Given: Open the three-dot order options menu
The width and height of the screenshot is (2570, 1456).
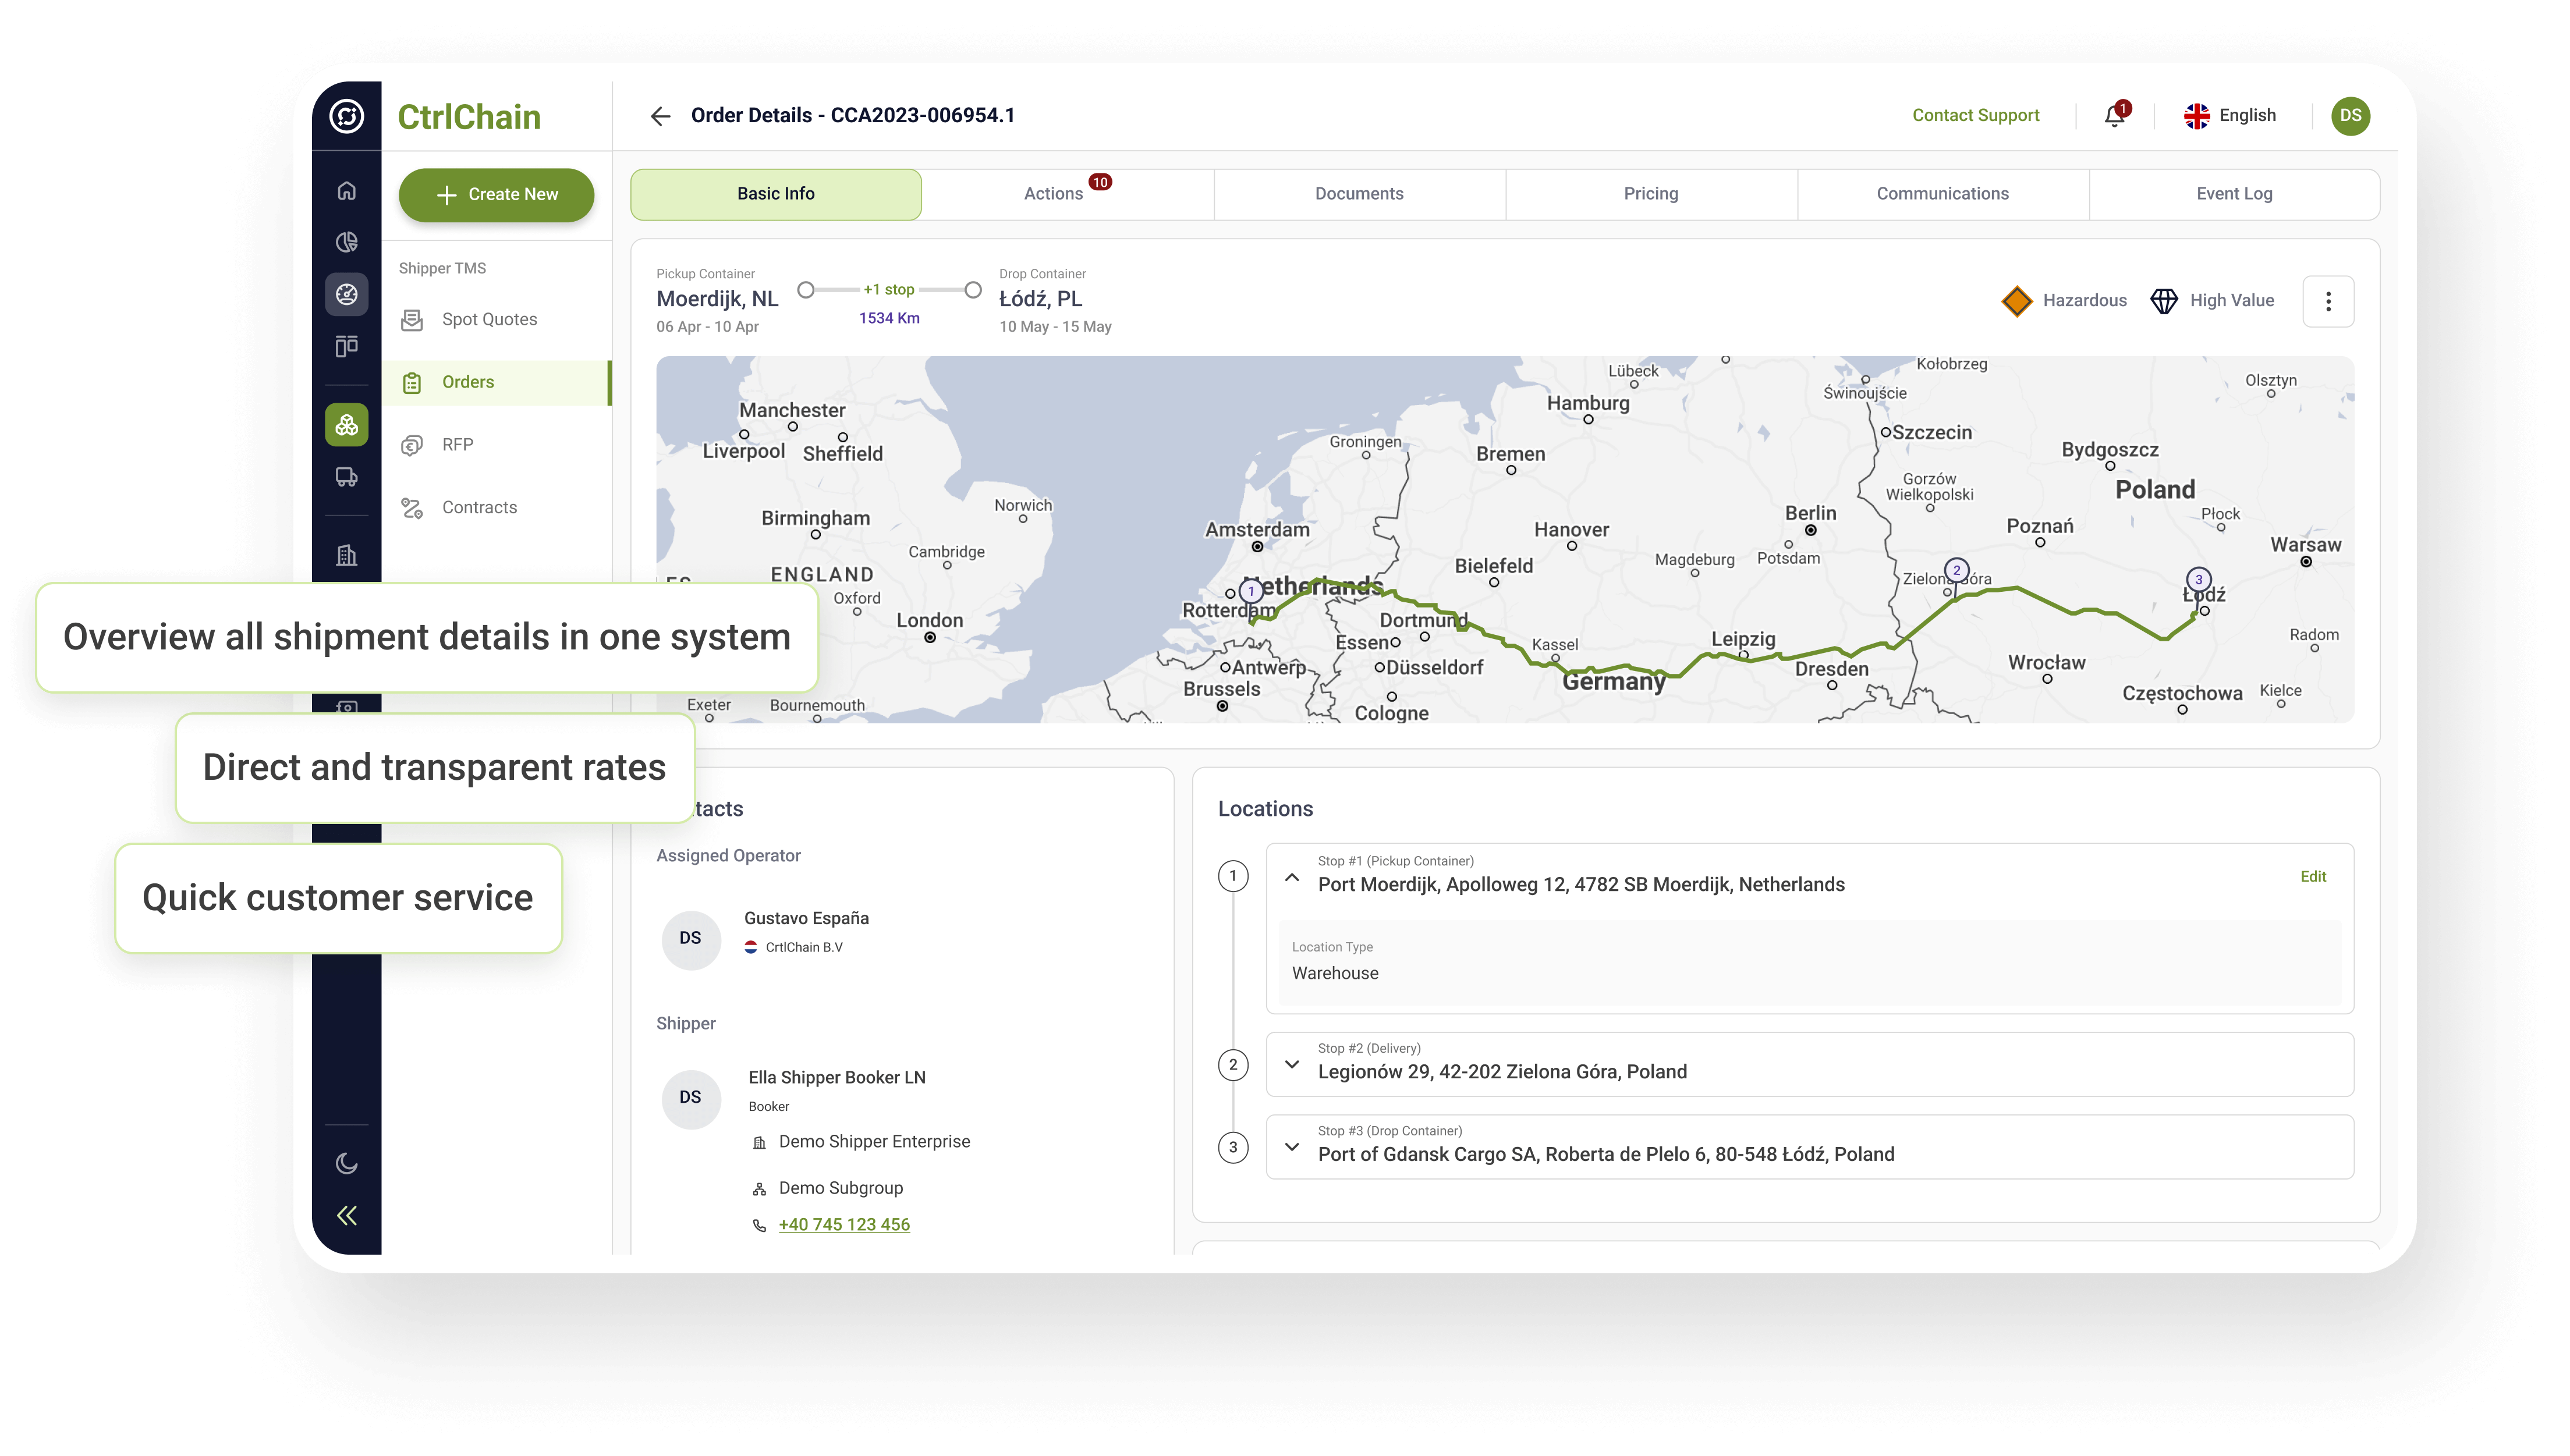Looking at the screenshot, I should pos(2328,301).
